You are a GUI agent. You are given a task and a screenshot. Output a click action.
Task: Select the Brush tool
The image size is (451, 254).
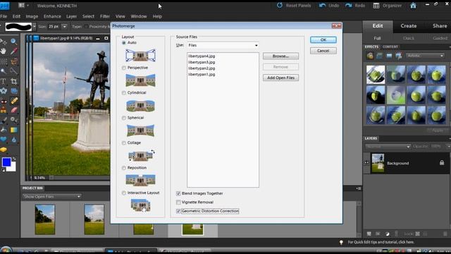click(4, 120)
